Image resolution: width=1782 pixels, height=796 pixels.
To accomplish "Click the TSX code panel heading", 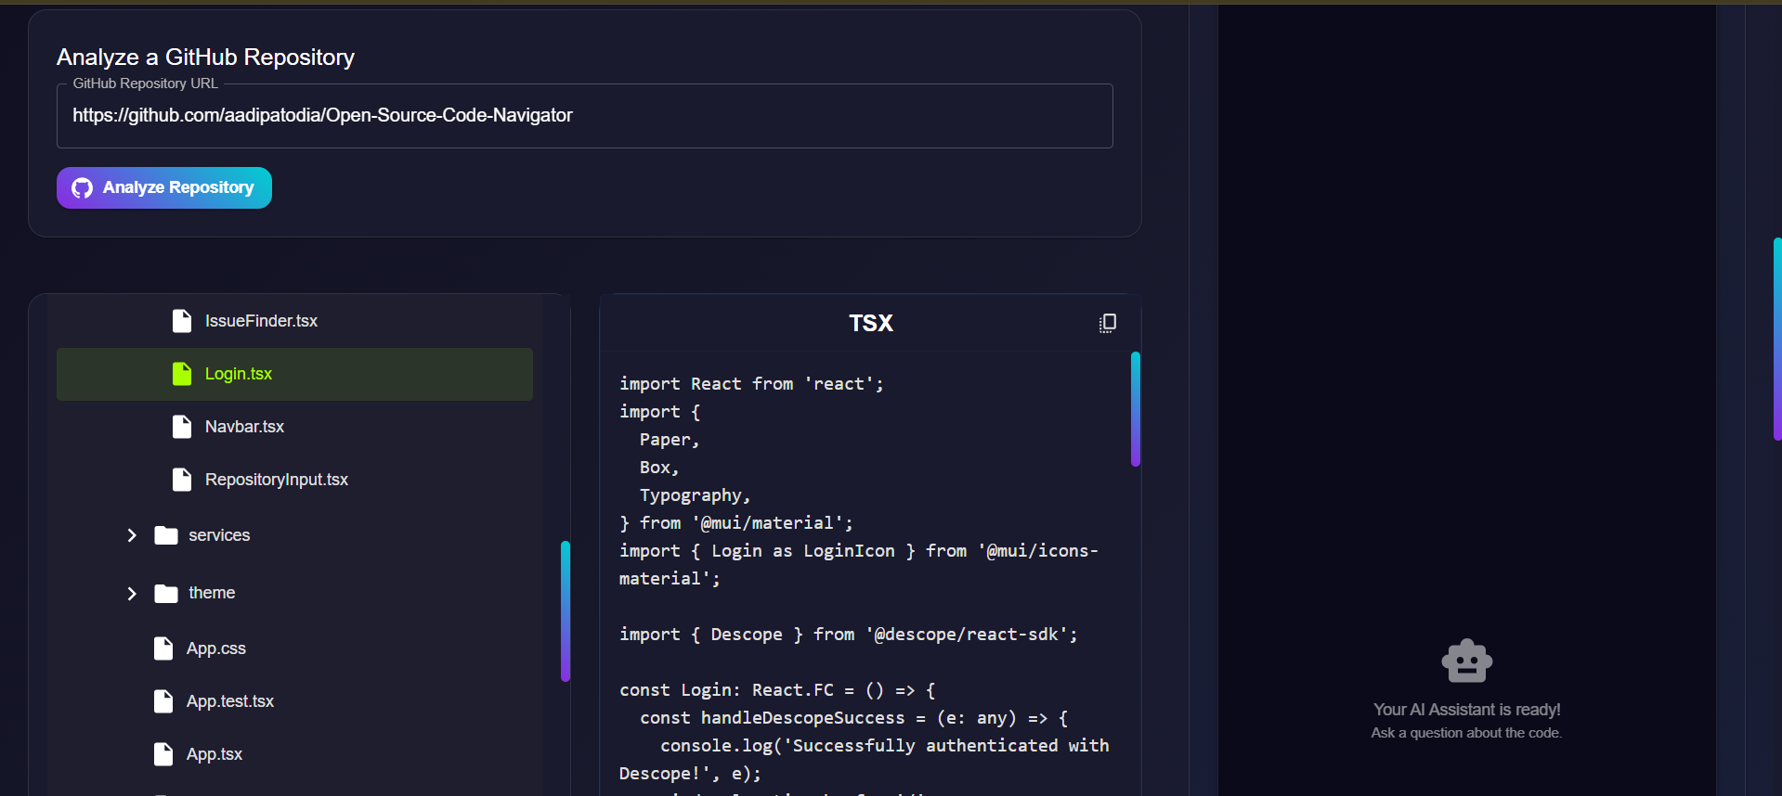I will (871, 323).
